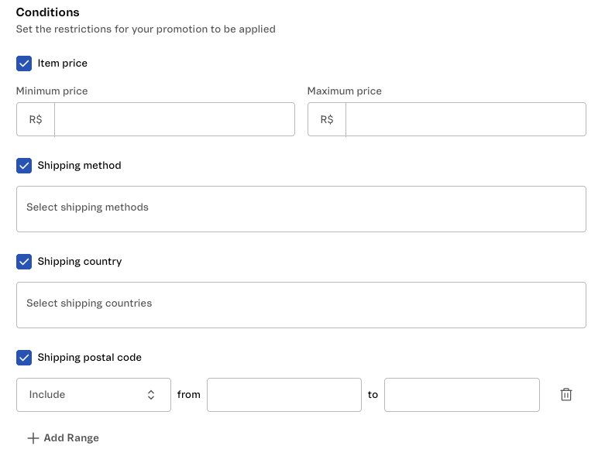The height and width of the screenshot is (463, 605).
Task: Open the Select shipping methods dropdown
Action: click(301, 208)
